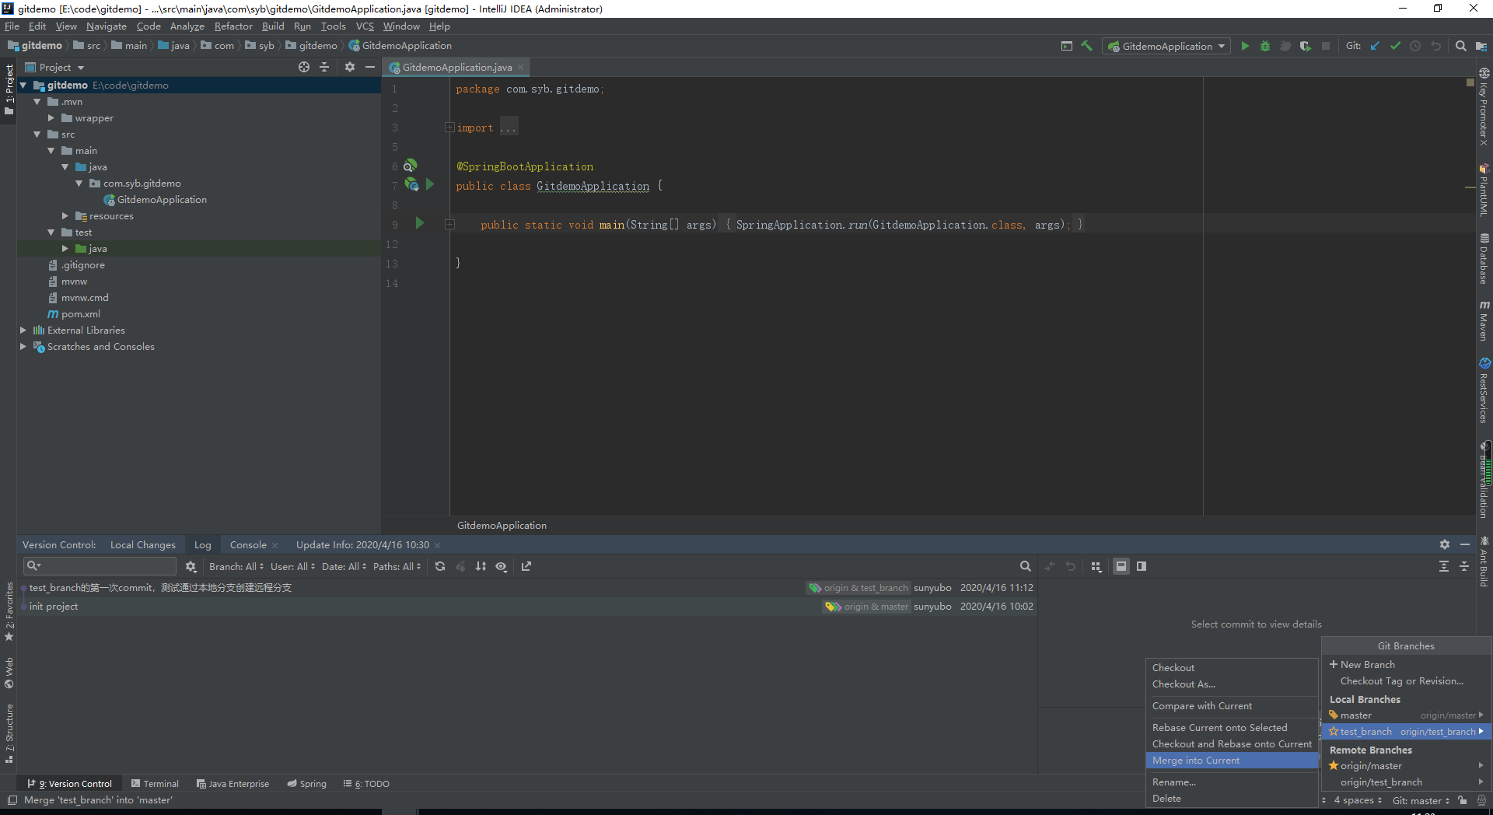Click Locate/Scroll from Source target icon
The image size is (1493, 815).
[304, 67]
